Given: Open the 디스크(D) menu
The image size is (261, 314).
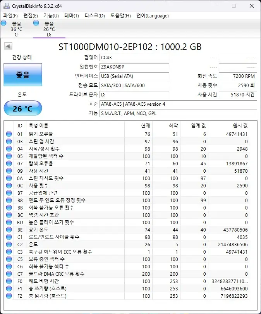Looking at the screenshot, I should [94, 15].
